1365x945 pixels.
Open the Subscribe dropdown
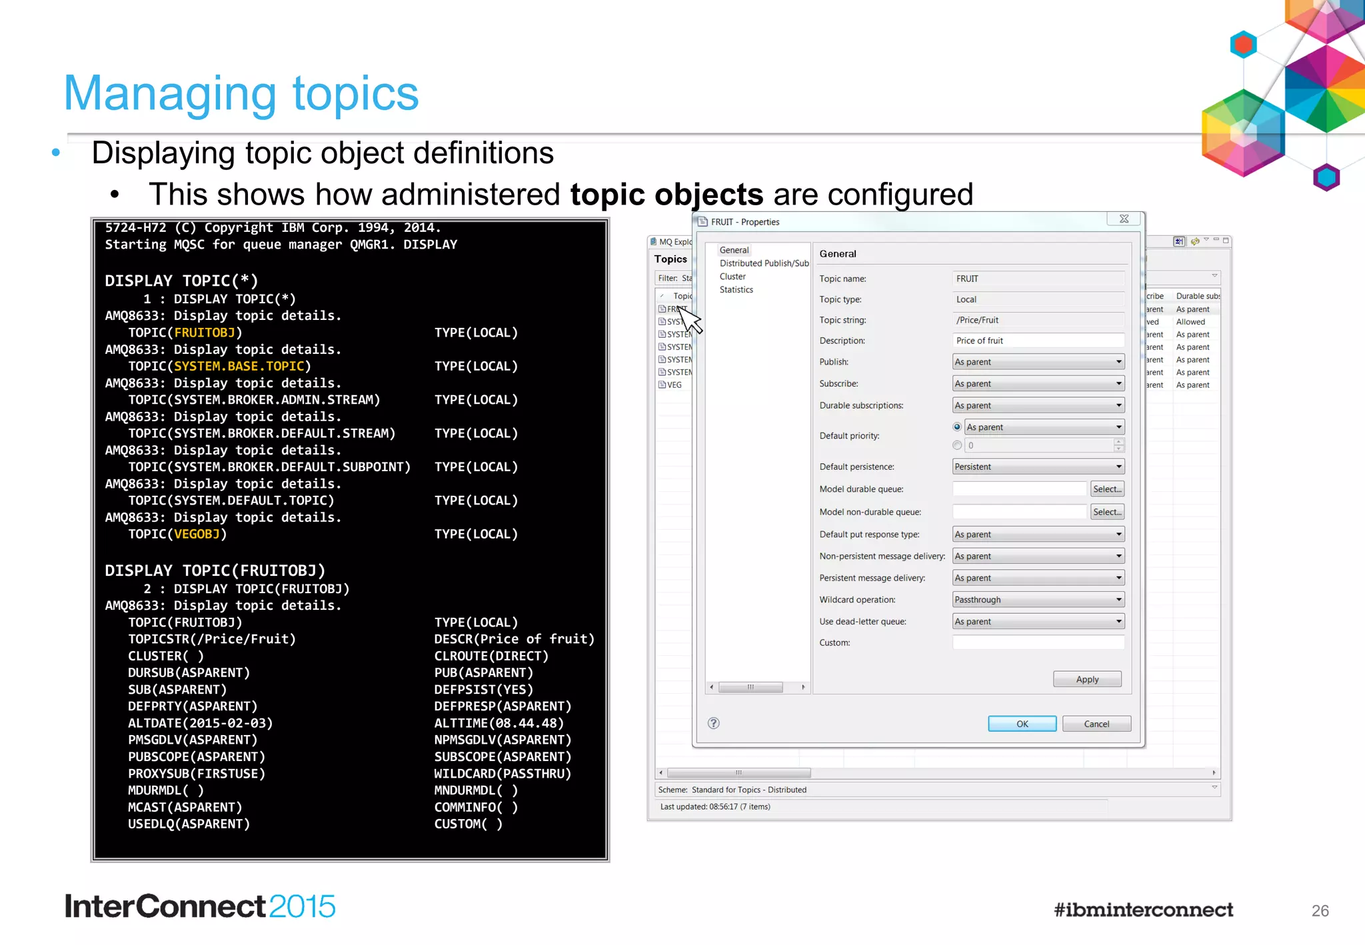pos(1038,383)
